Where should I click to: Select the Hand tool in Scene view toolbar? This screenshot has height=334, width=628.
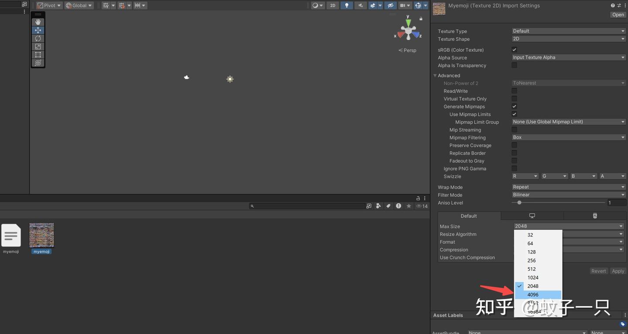pyautogui.click(x=38, y=21)
